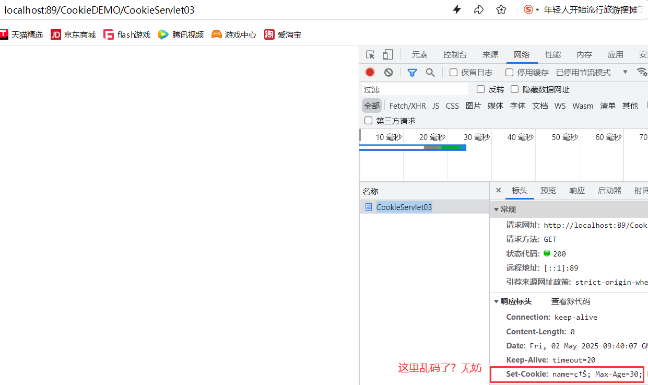
Task: Open the 游戏中心 bookmark
Action: point(234,34)
